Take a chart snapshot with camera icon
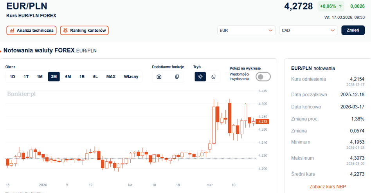Viewport: 371px width, 193px height. [159, 77]
